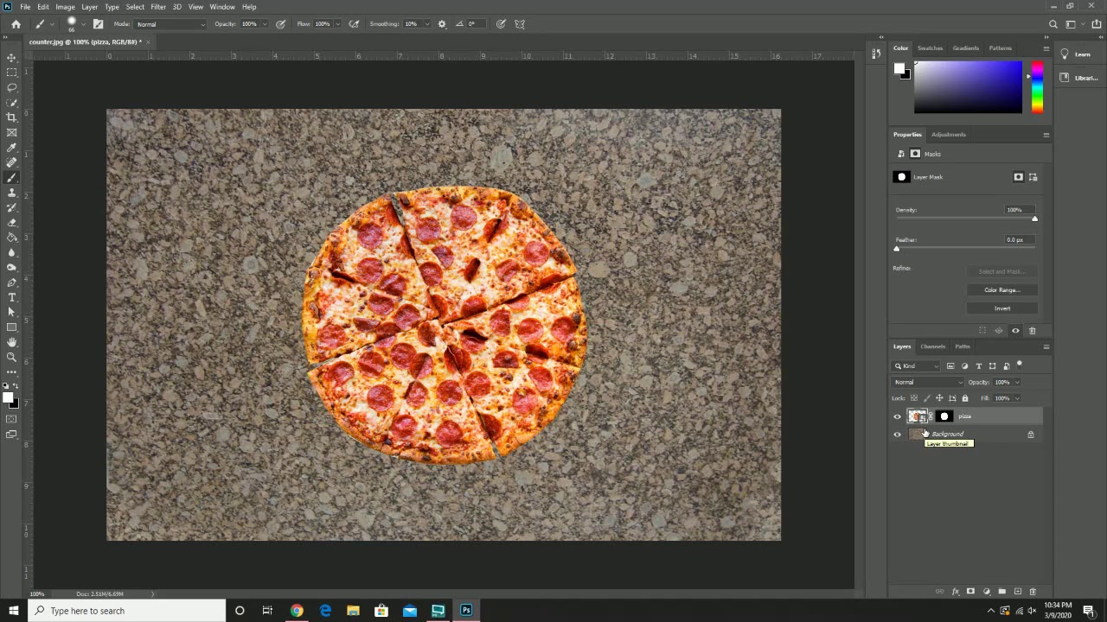
Task: Add layer style fx in Layers panel
Action: [x=955, y=592]
